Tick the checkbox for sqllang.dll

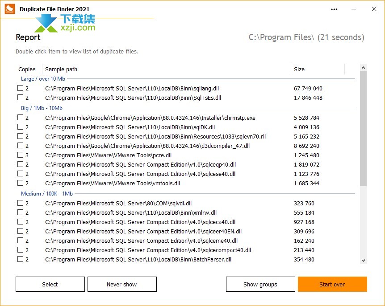[21, 88]
